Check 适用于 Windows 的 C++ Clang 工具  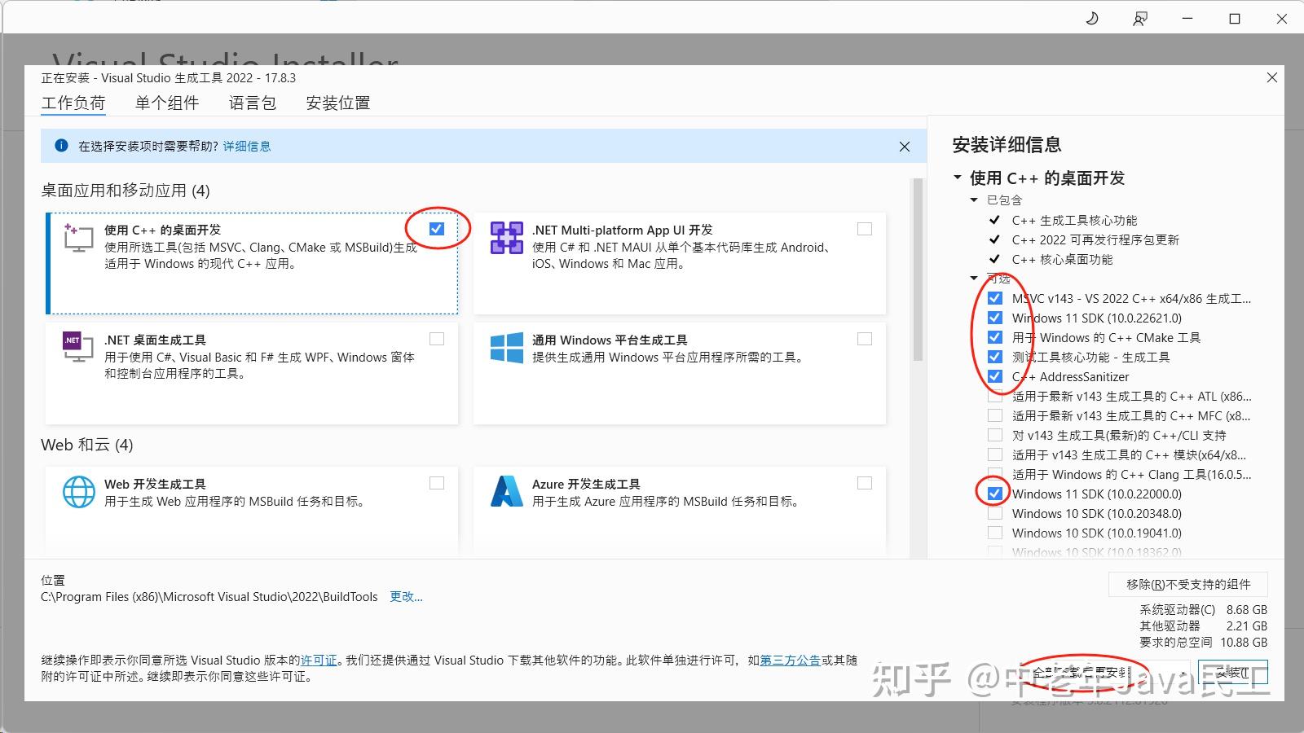click(x=995, y=474)
